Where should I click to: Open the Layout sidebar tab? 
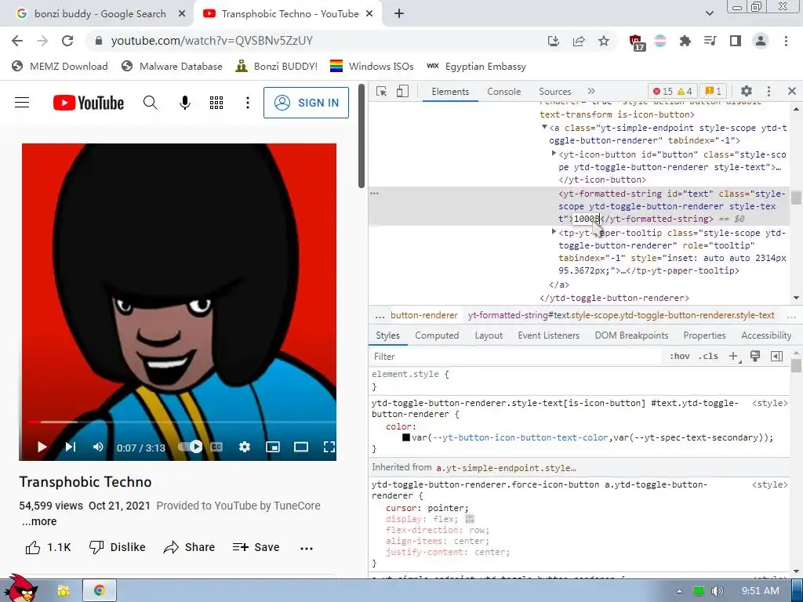[x=489, y=335]
